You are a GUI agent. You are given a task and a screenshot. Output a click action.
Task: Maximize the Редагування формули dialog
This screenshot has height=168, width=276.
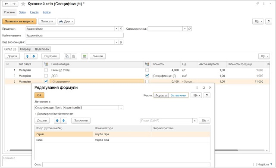204,87
